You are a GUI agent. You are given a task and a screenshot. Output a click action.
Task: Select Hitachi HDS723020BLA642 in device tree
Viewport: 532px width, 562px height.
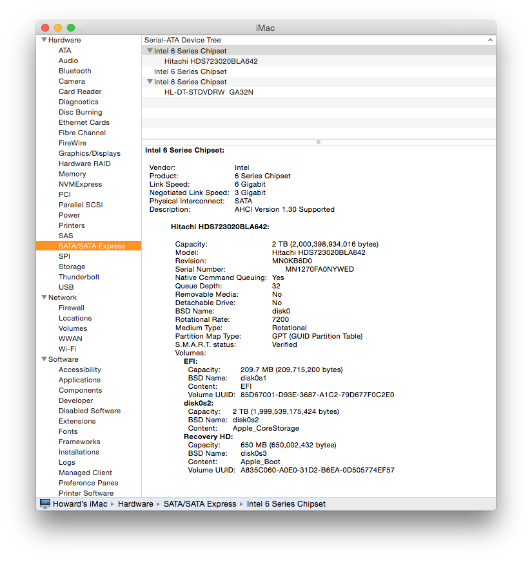pos(211,61)
